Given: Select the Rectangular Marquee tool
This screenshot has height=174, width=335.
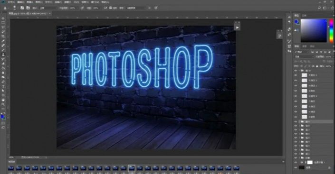Looking at the screenshot, I should click(x=3, y=23).
